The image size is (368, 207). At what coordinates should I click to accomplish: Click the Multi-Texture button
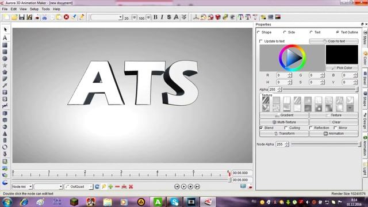pos(284,122)
